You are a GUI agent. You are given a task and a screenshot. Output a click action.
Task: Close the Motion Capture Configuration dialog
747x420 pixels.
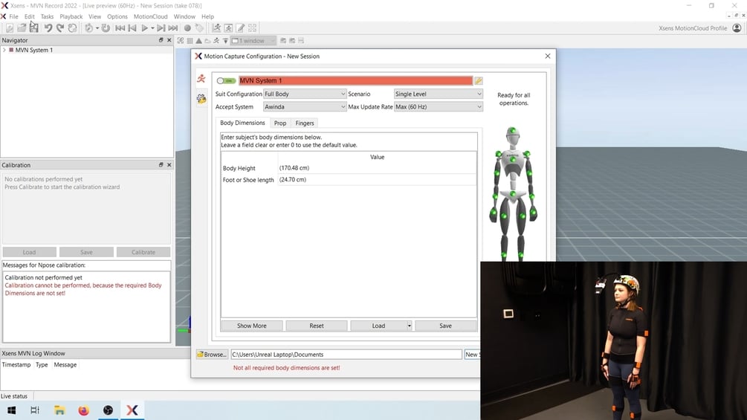click(x=547, y=56)
